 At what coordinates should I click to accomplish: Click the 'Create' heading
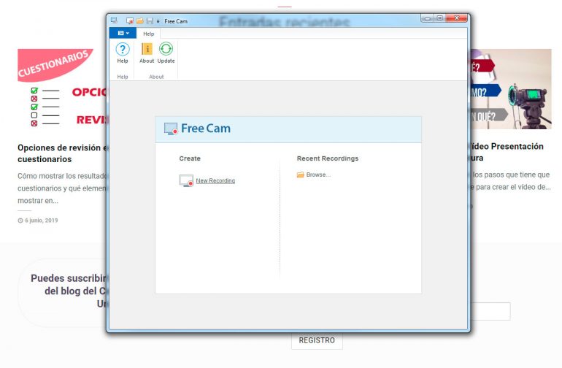tap(190, 158)
